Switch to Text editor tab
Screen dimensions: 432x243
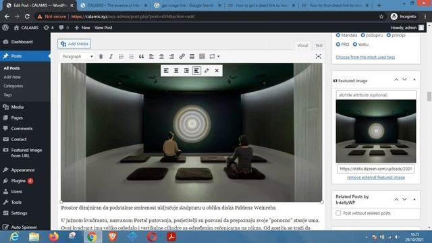[319, 45]
